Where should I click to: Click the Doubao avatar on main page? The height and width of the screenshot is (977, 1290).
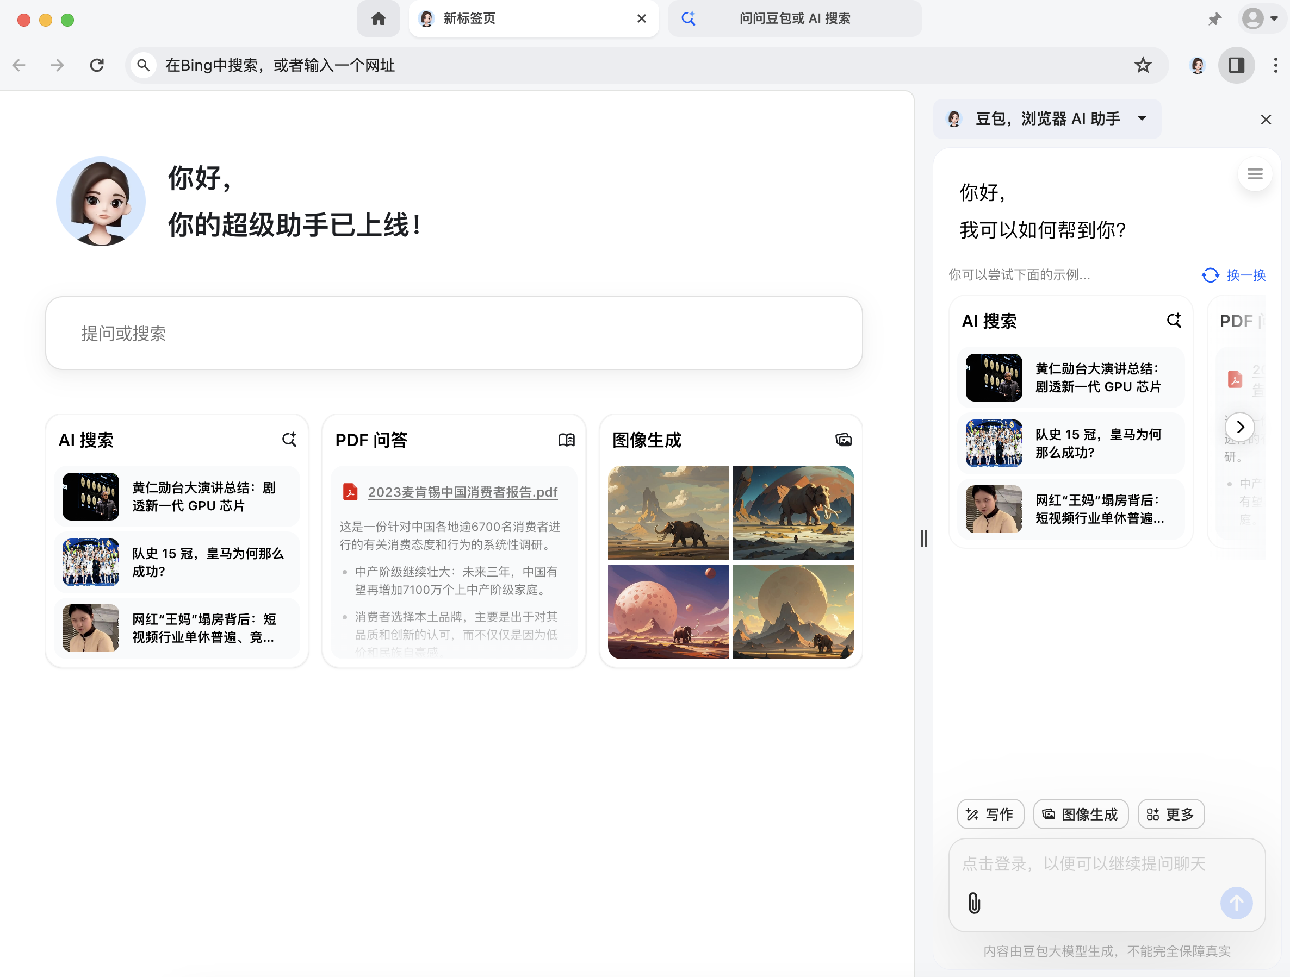pyautogui.click(x=101, y=201)
